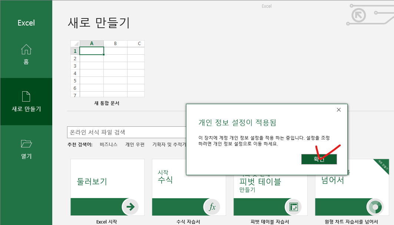Click the 개인 정보 설정이 적용됨 dialog title

click(237, 123)
